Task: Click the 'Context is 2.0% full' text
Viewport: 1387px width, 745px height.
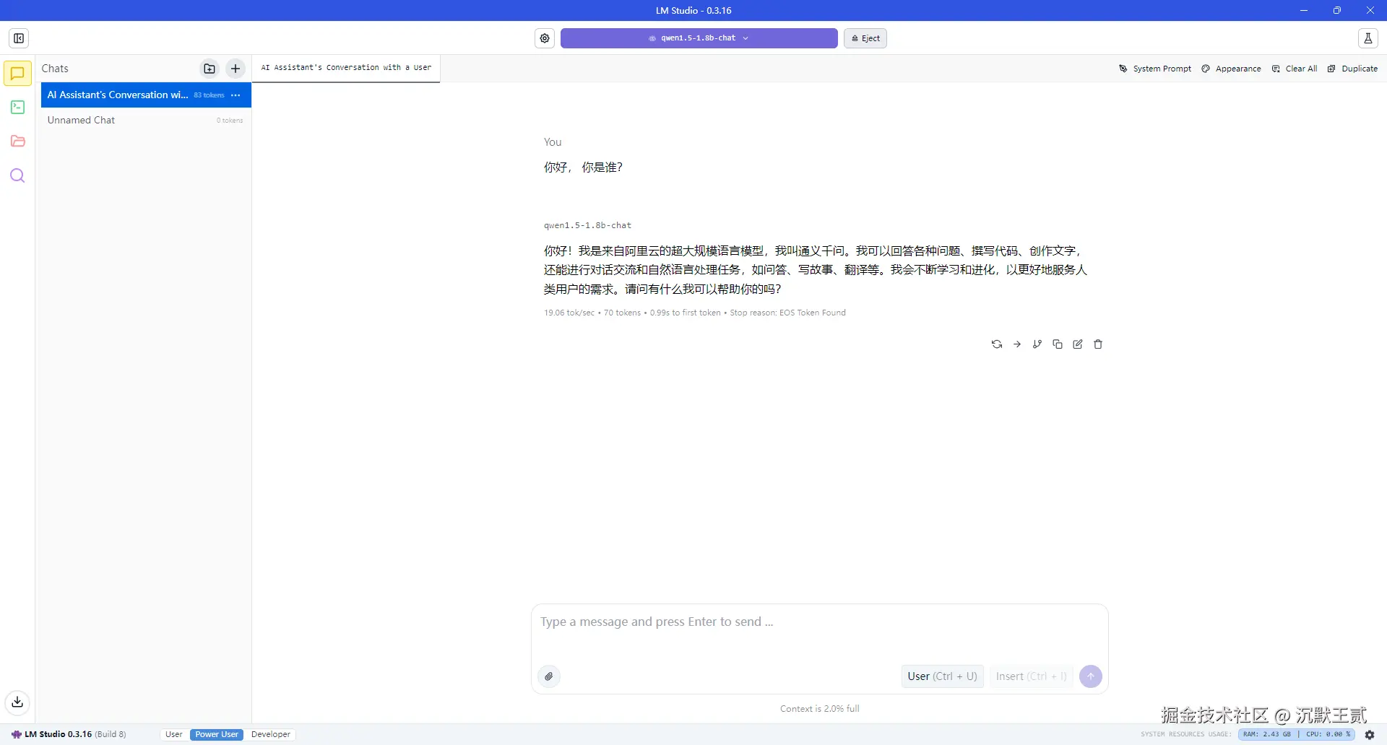Action: pyautogui.click(x=820, y=709)
